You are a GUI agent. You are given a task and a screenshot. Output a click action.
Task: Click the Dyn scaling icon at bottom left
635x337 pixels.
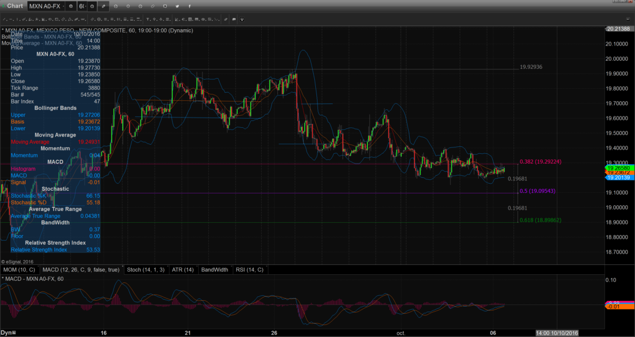[x=14, y=333]
